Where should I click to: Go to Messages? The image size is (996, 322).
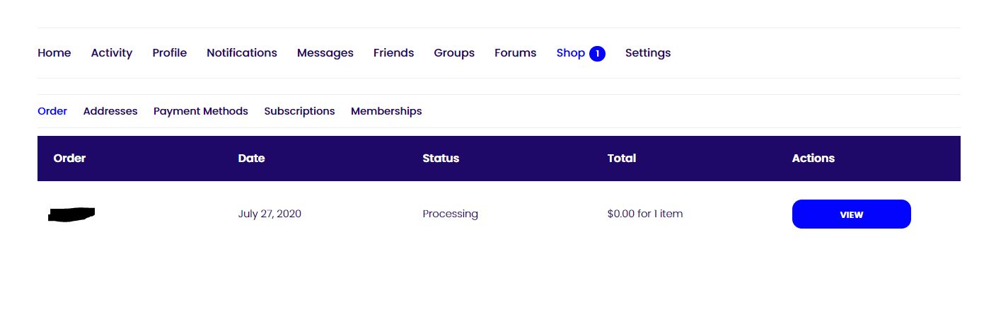pyautogui.click(x=325, y=53)
